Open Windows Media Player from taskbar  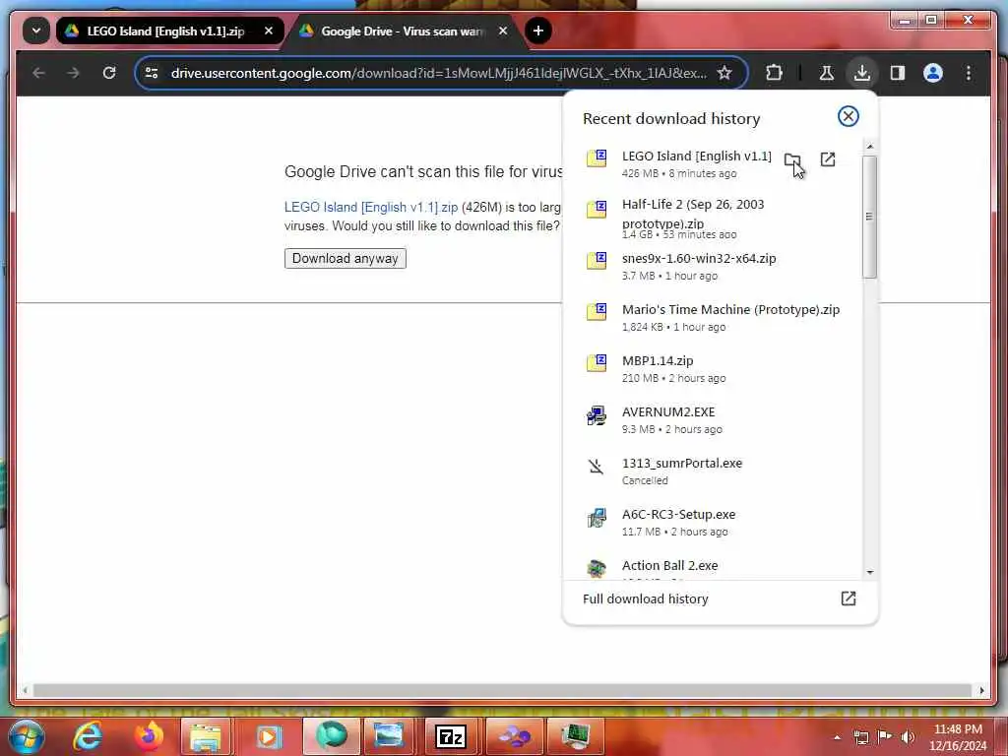(x=268, y=736)
